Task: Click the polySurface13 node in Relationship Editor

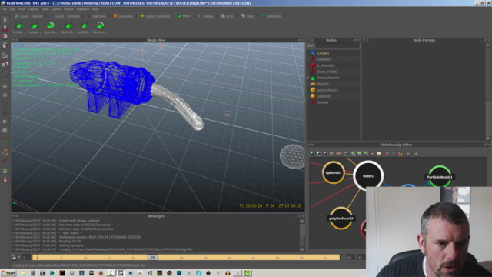Action: point(341,219)
